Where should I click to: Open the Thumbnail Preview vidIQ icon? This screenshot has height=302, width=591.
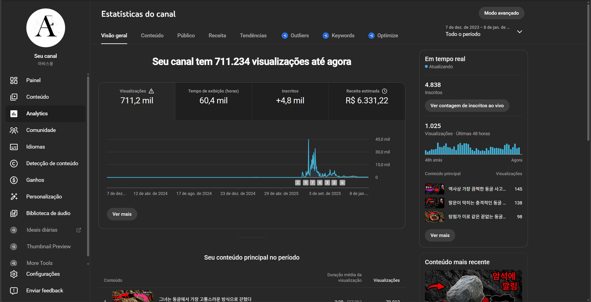point(14,247)
